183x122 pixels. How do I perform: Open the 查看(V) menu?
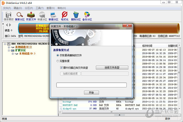[x=51, y=8]
